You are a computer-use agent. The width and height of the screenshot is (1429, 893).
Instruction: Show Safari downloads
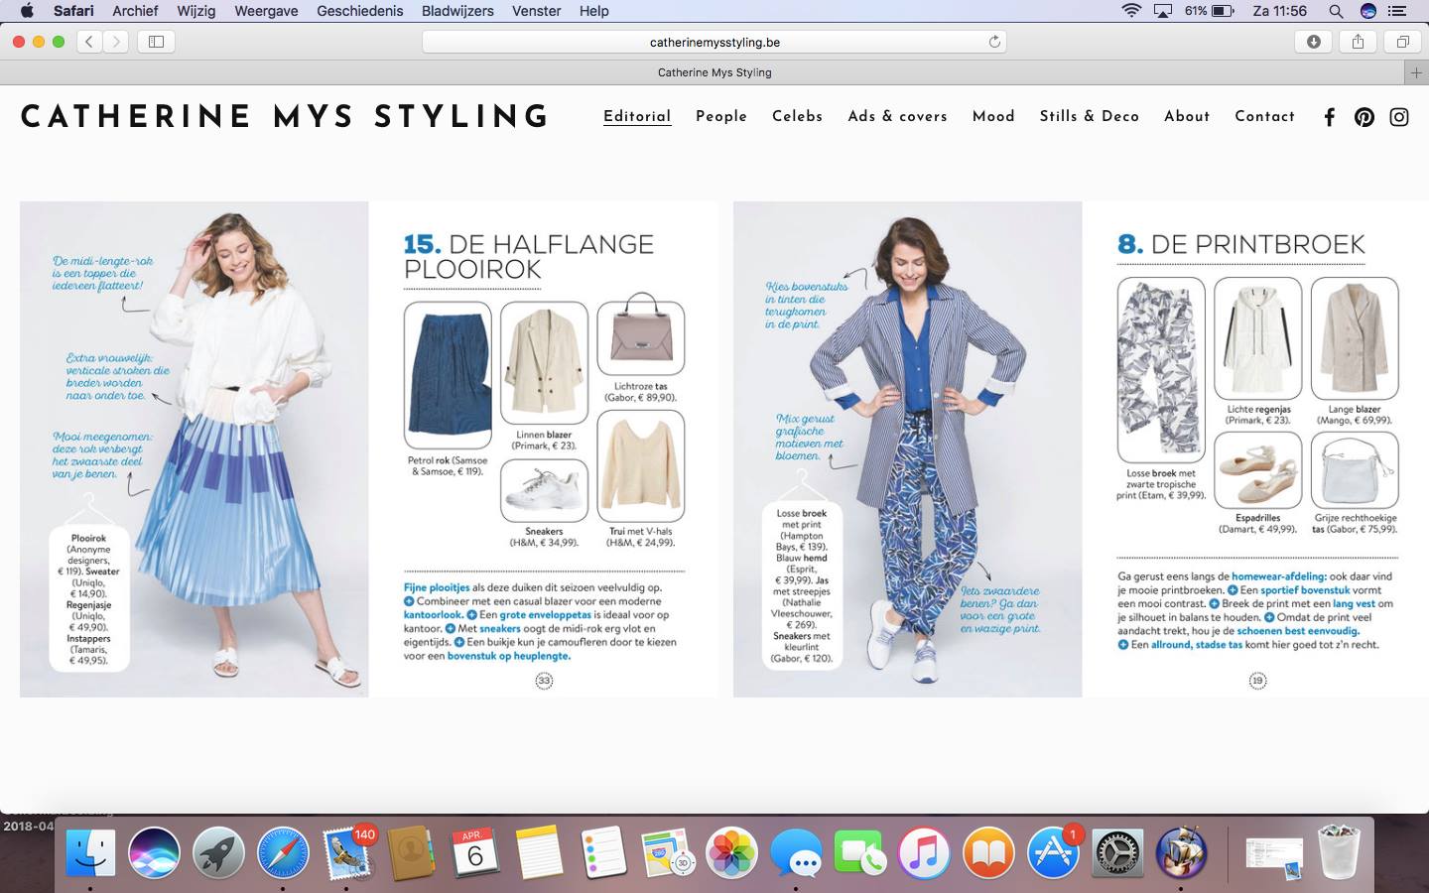point(1314,42)
